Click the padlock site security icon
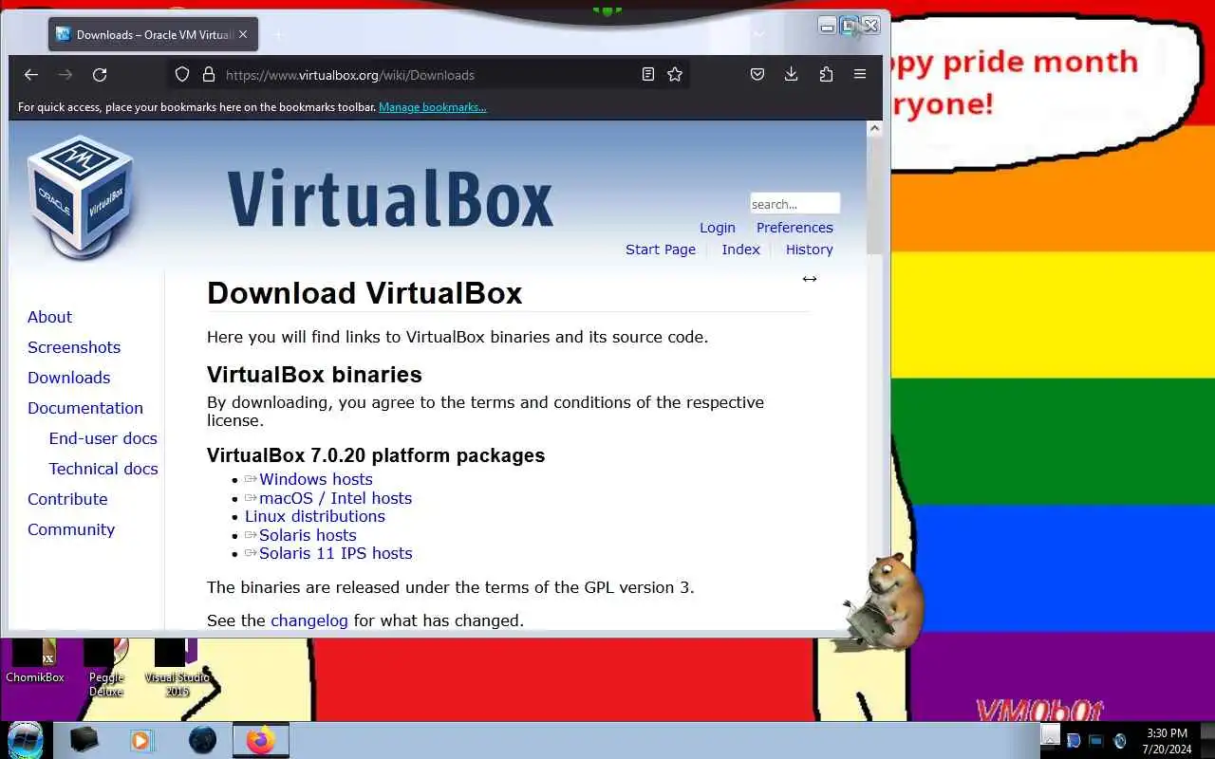 [209, 75]
